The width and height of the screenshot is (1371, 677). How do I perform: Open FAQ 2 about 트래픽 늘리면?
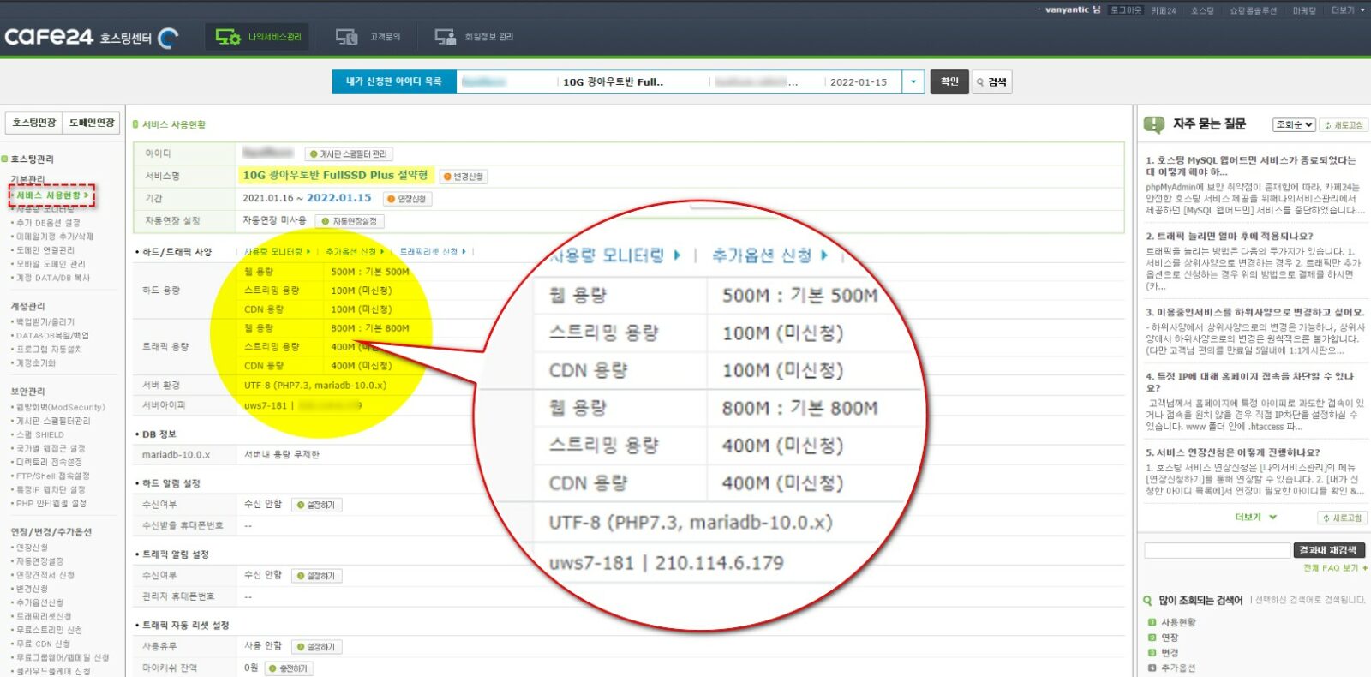click(1230, 236)
